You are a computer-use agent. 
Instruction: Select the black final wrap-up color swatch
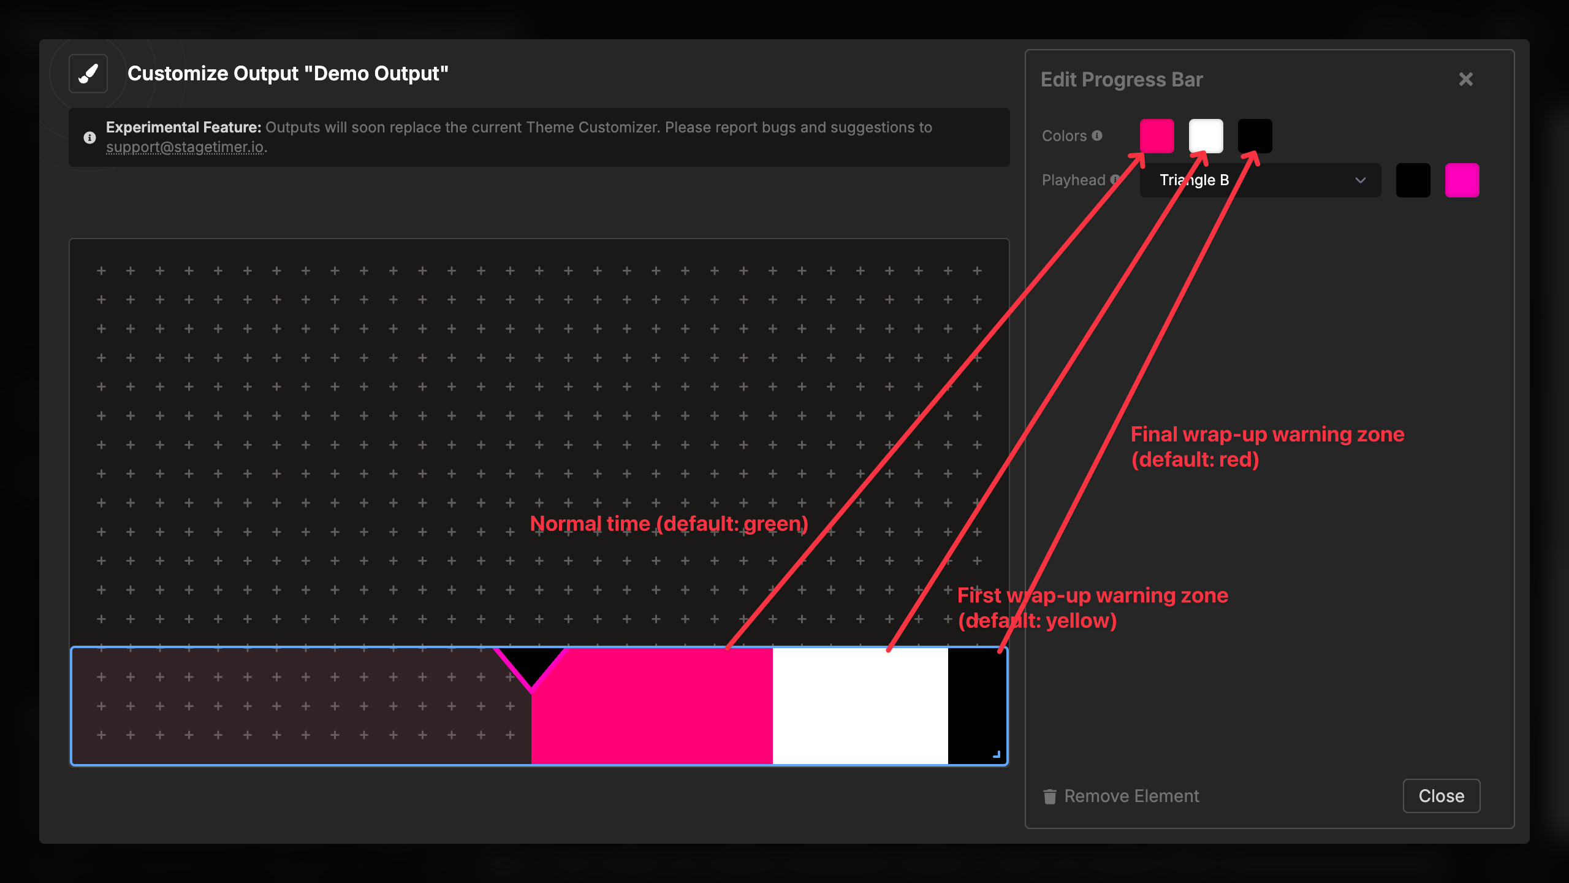click(x=1255, y=135)
